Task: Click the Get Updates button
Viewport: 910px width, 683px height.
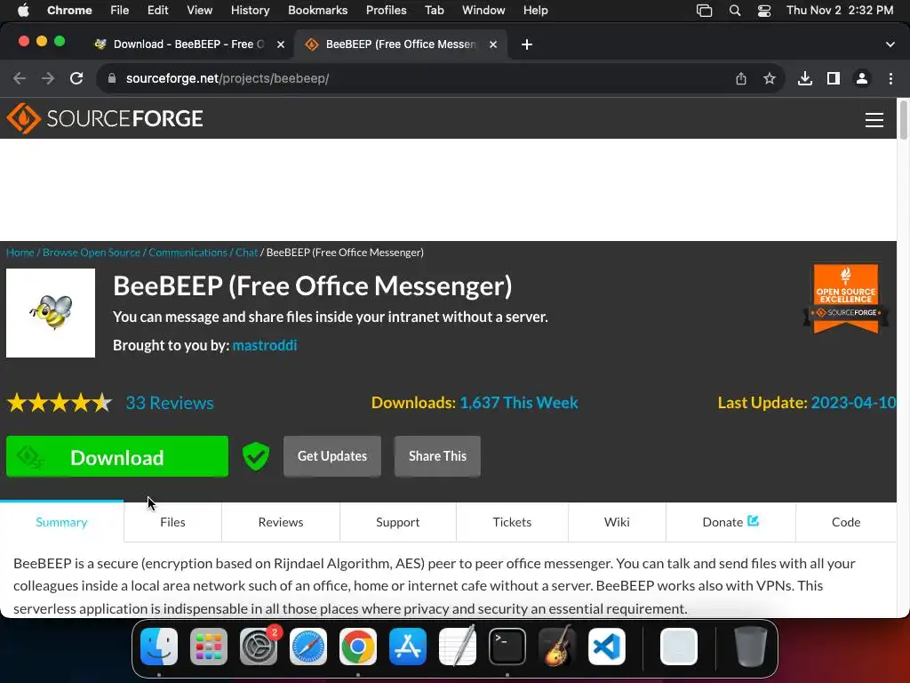Action: point(332,456)
